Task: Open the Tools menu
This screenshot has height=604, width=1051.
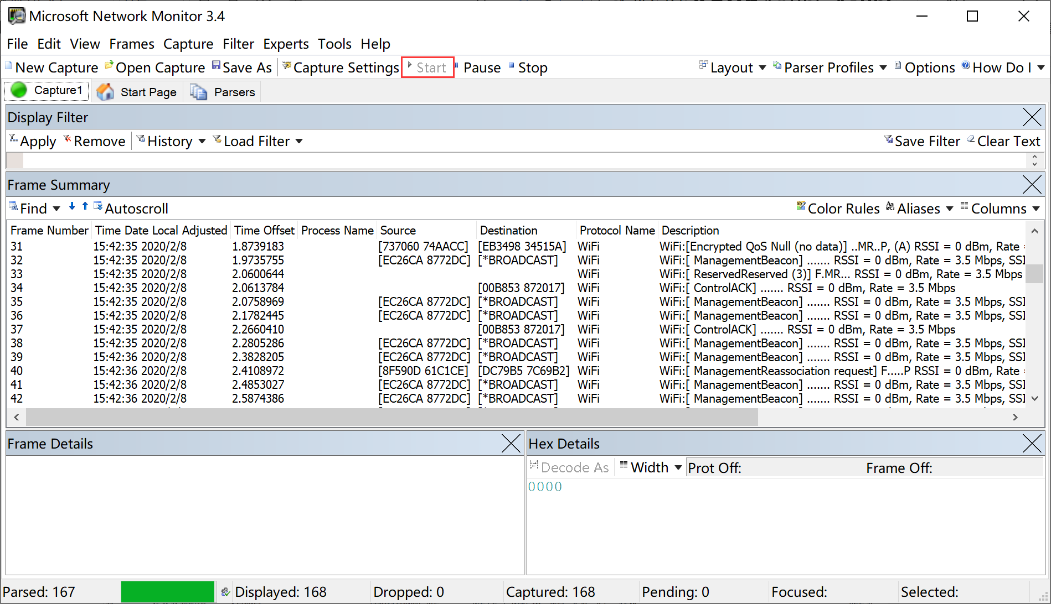Action: pos(334,44)
